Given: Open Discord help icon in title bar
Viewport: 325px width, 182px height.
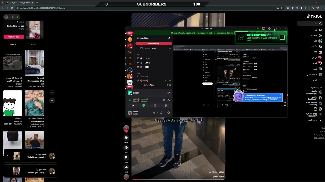Looking at the screenshot, I should coord(269,29).
